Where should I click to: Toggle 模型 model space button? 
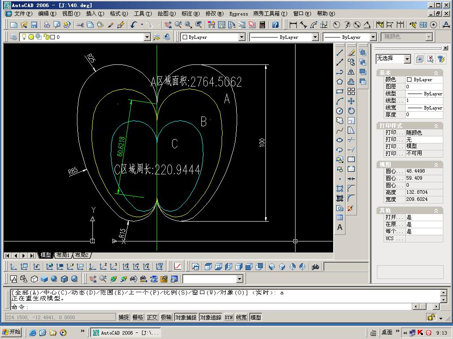pyautogui.click(x=256, y=317)
